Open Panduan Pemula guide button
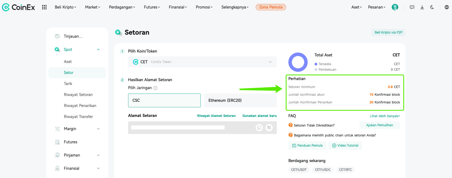452x178 pixels. tap(307, 146)
